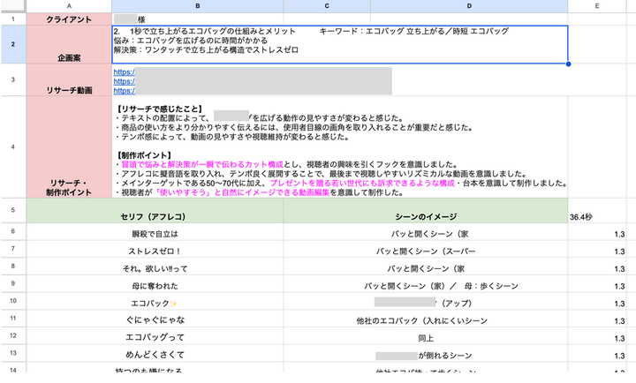Click the 1.3 value in row 6

(597, 232)
